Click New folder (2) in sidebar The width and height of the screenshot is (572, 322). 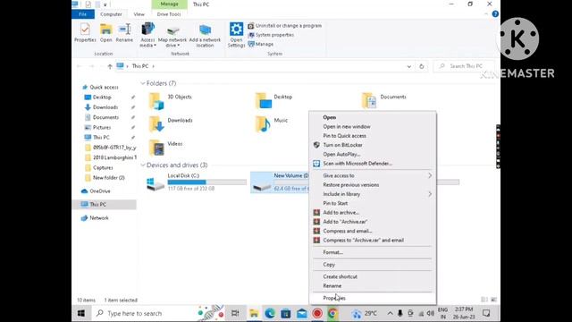pyautogui.click(x=108, y=178)
